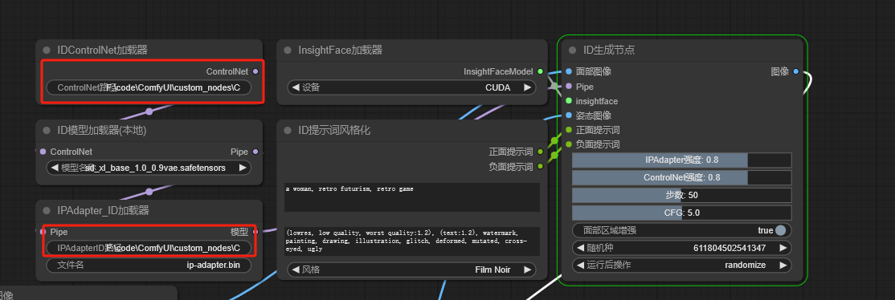Click the IPAdapterID路径 input field
Screen dimensions: 895x300
coord(149,248)
